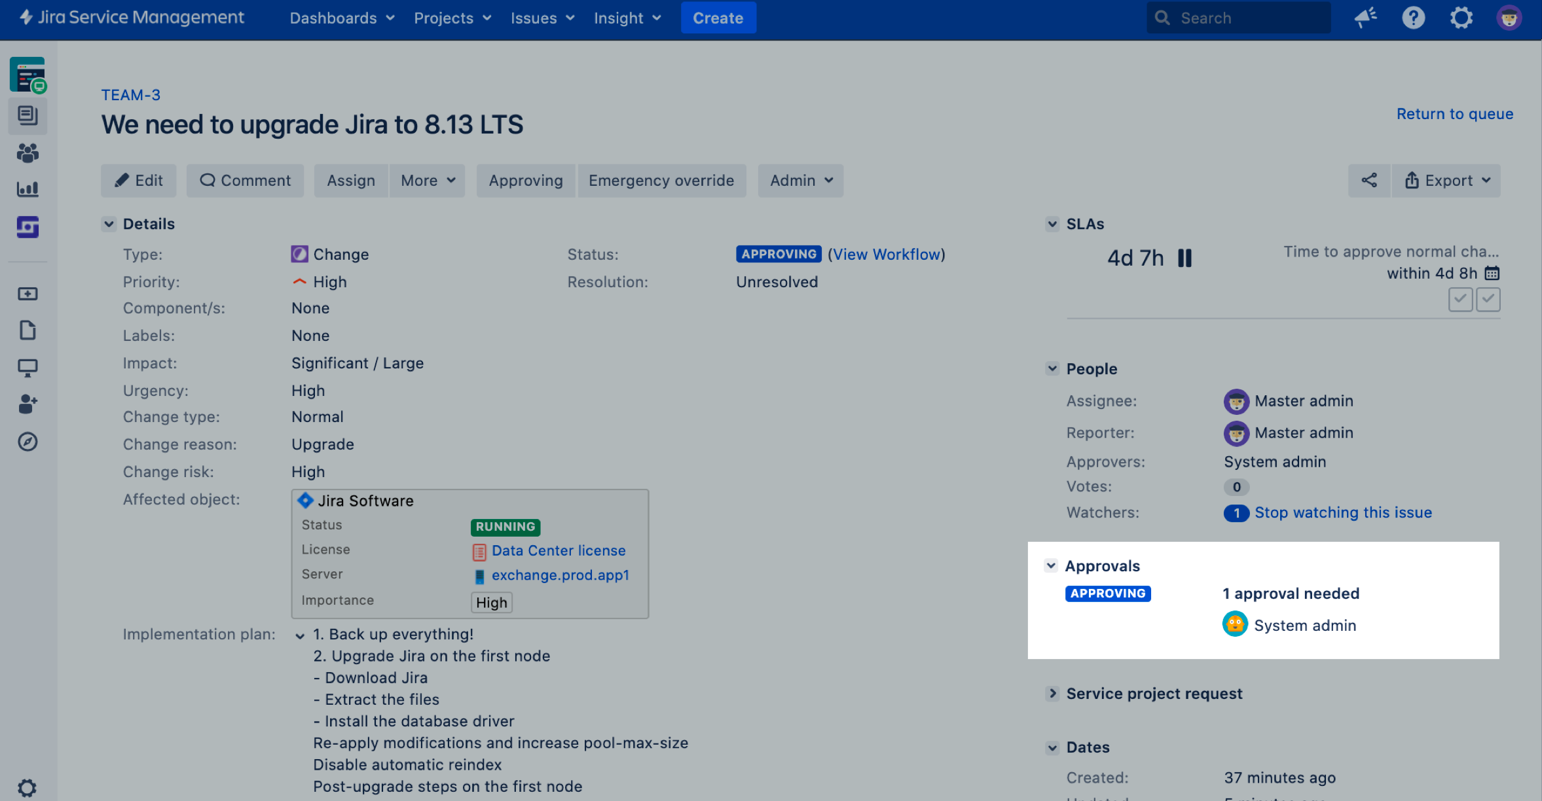Click the System admin approver avatar

1235,624
